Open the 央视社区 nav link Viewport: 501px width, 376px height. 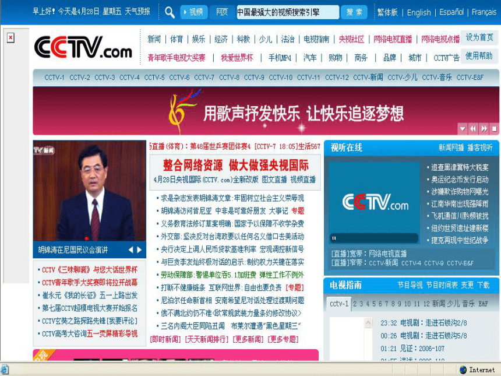click(x=351, y=39)
